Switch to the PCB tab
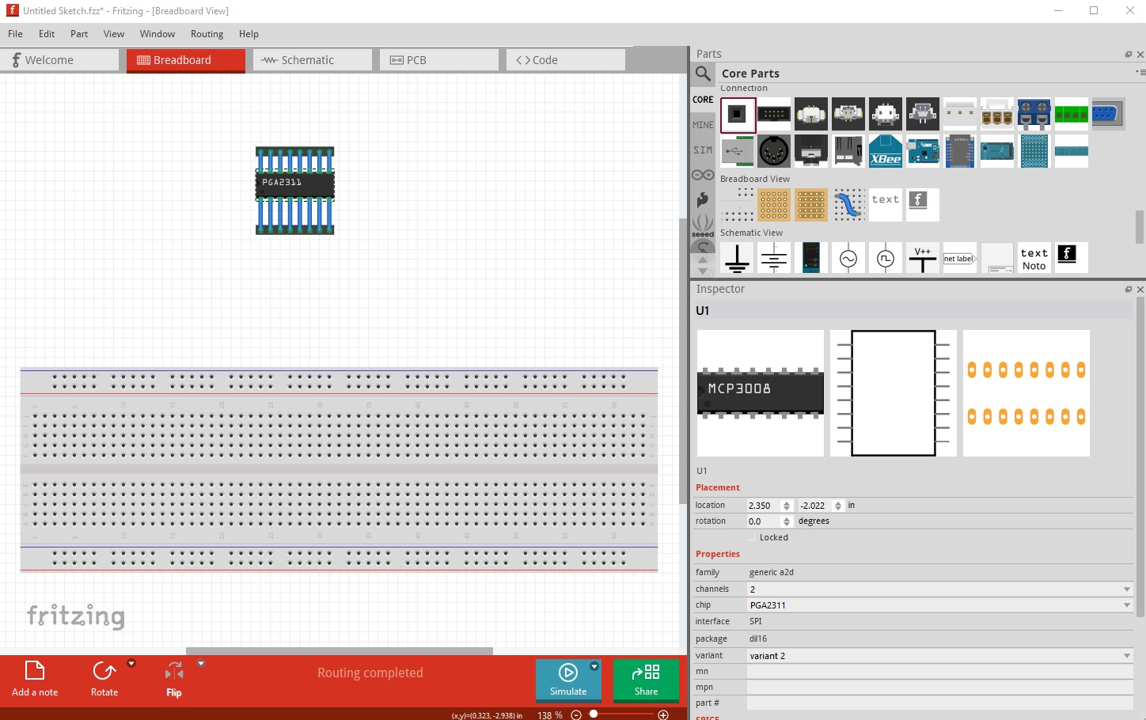Screen dimensions: 1146x720 click(x=439, y=60)
